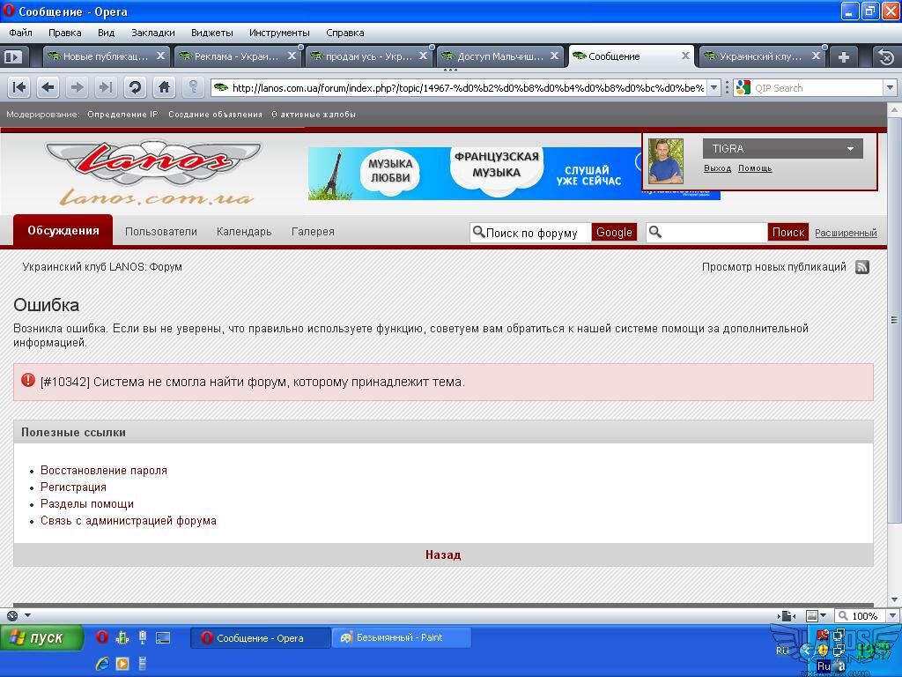Click the panel toggle icon beside tabs
The height and width of the screenshot is (677, 902).
13,56
